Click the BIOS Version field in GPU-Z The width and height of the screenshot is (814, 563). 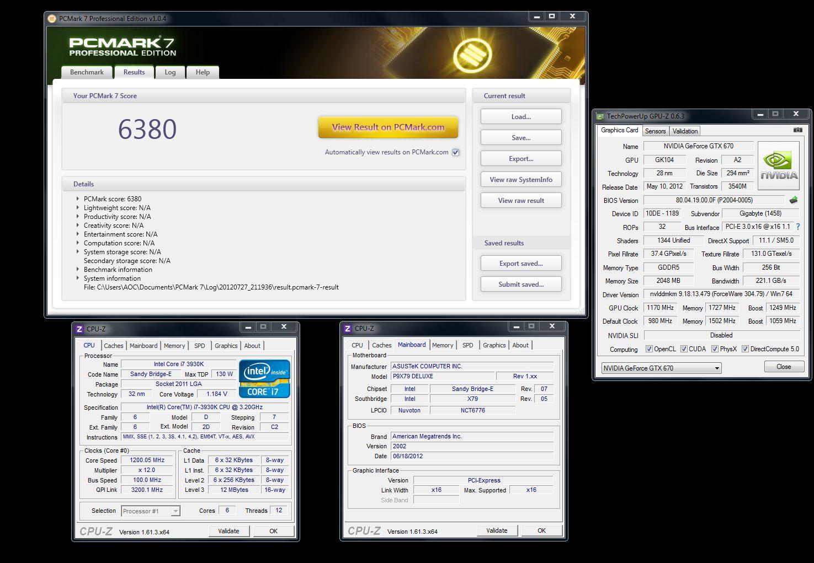(x=714, y=200)
